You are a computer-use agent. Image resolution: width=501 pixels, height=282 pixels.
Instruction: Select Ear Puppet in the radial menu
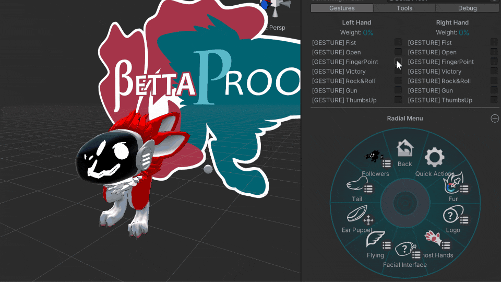pos(358,219)
